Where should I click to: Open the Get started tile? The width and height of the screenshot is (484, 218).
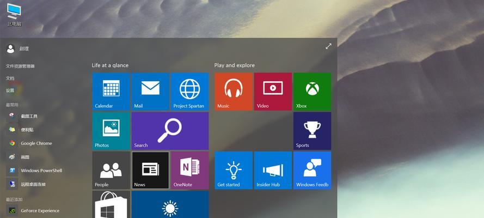pyautogui.click(x=234, y=170)
